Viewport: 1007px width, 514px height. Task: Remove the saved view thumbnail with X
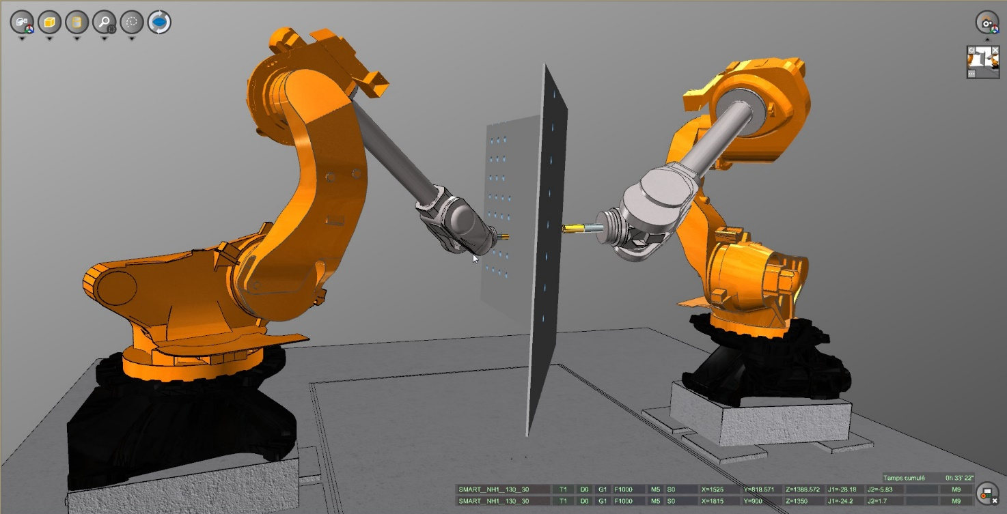point(995,51)
